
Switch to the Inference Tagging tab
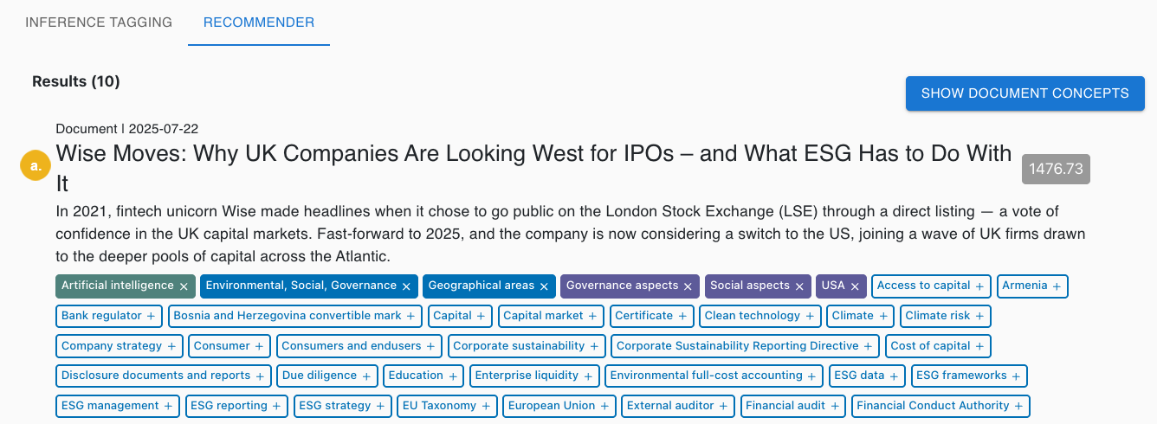[x=99, y=22]
